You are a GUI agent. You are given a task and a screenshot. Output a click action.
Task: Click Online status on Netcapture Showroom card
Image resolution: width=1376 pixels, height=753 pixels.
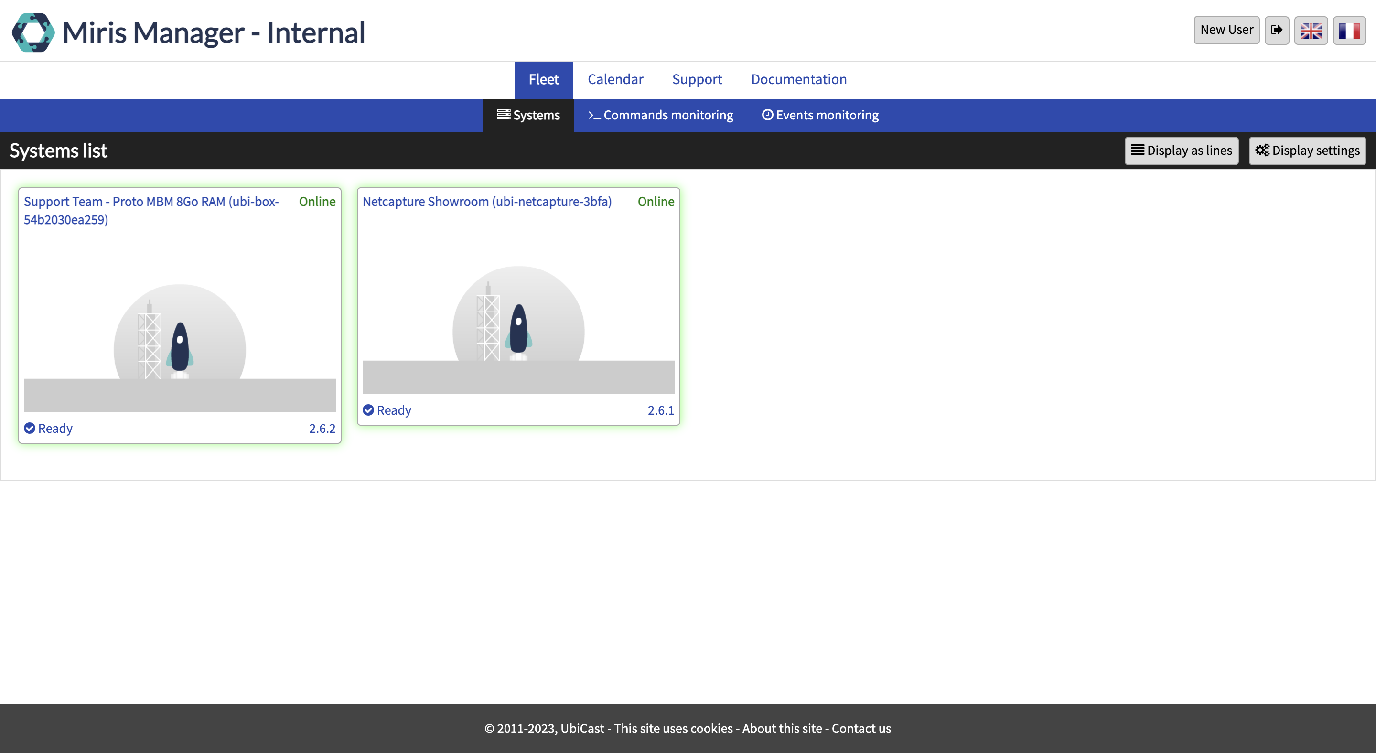click(656, 202)
